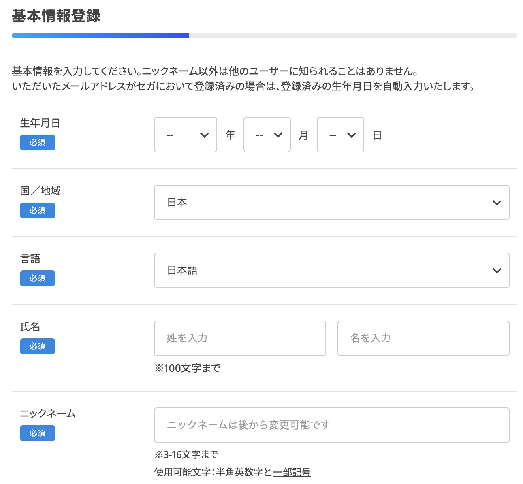Click the month dropdown chevron arrow
This screenshot has width=523, height=484.
(278, 135)
